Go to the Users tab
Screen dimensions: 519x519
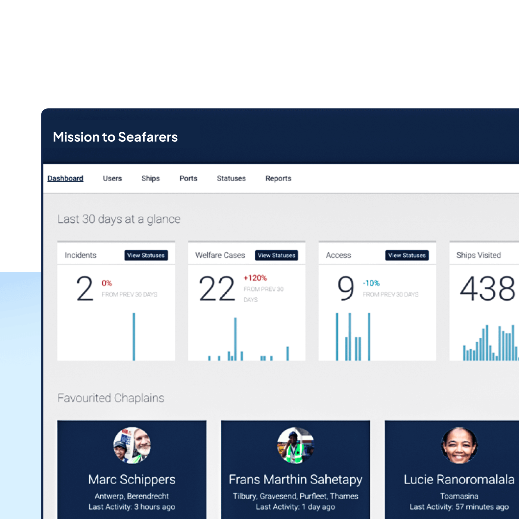(x=112, y=178)
